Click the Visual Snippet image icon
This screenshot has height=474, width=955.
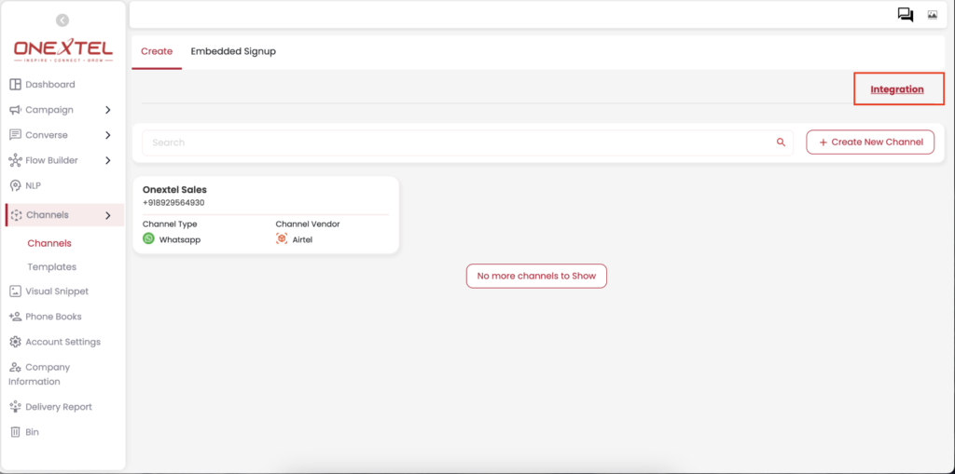[15, 291]
